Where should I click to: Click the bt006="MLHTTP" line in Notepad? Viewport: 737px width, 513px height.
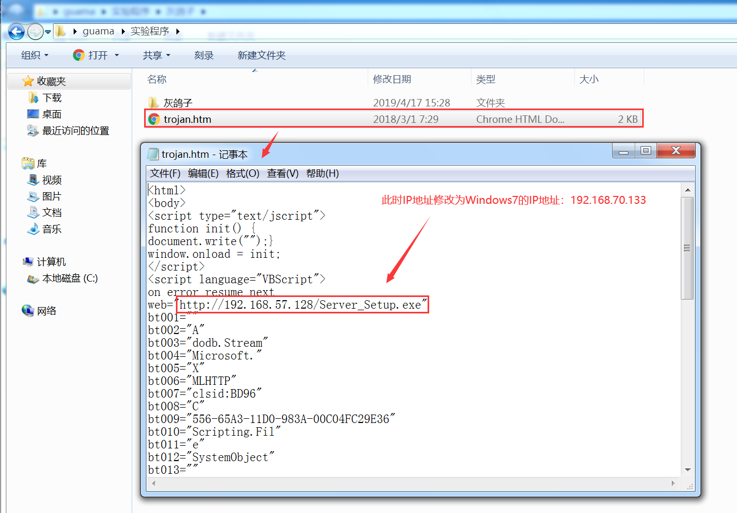coord(192,381)
